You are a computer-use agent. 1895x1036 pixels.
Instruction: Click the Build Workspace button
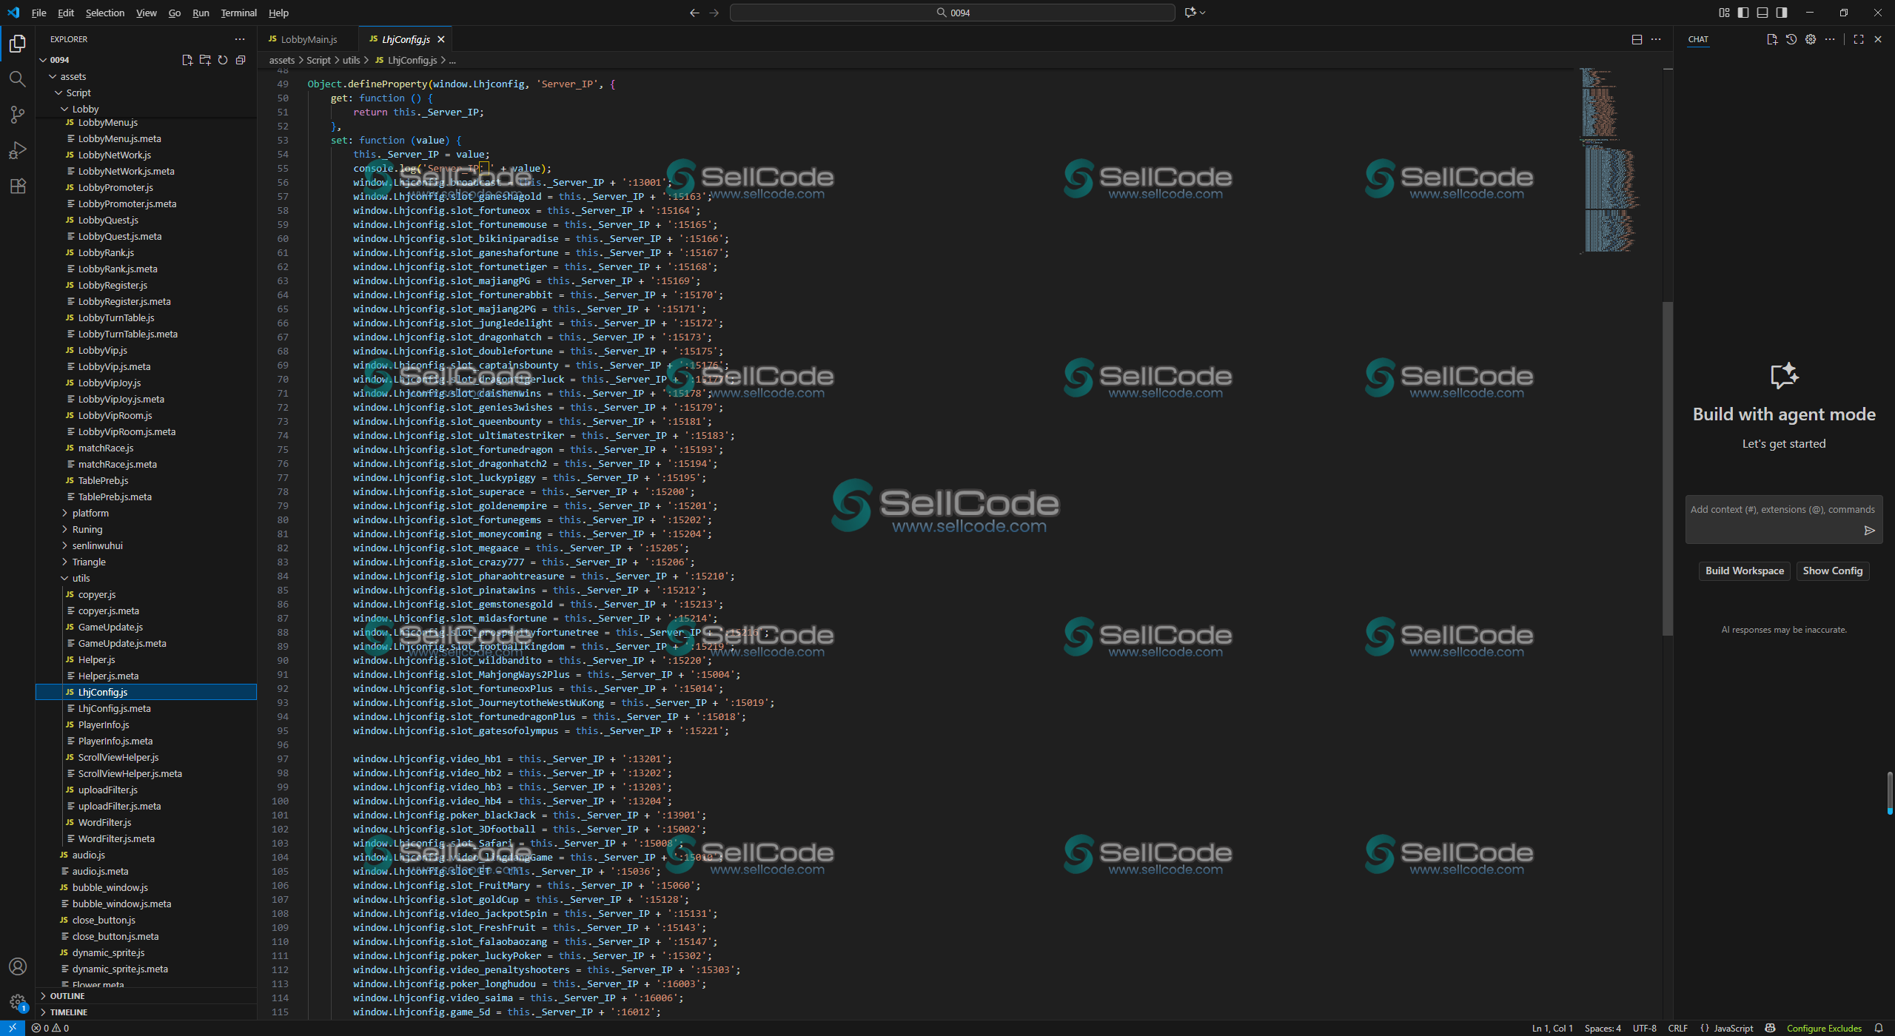pos(1744,571)
